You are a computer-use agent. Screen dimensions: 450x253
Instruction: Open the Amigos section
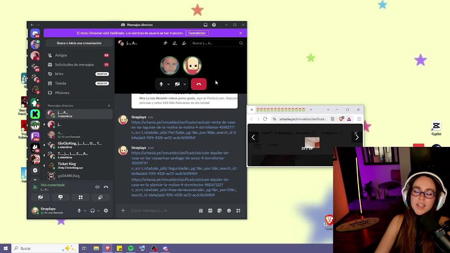pyautogui.click(x=79, y=55)
